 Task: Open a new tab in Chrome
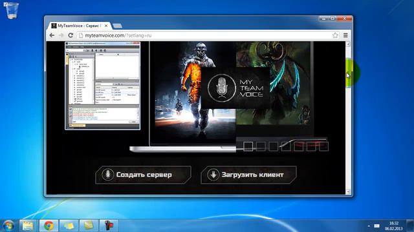click(117, 26)
